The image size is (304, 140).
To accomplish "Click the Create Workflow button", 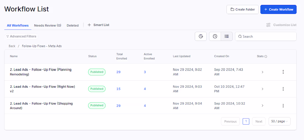I will pos(278,9).
